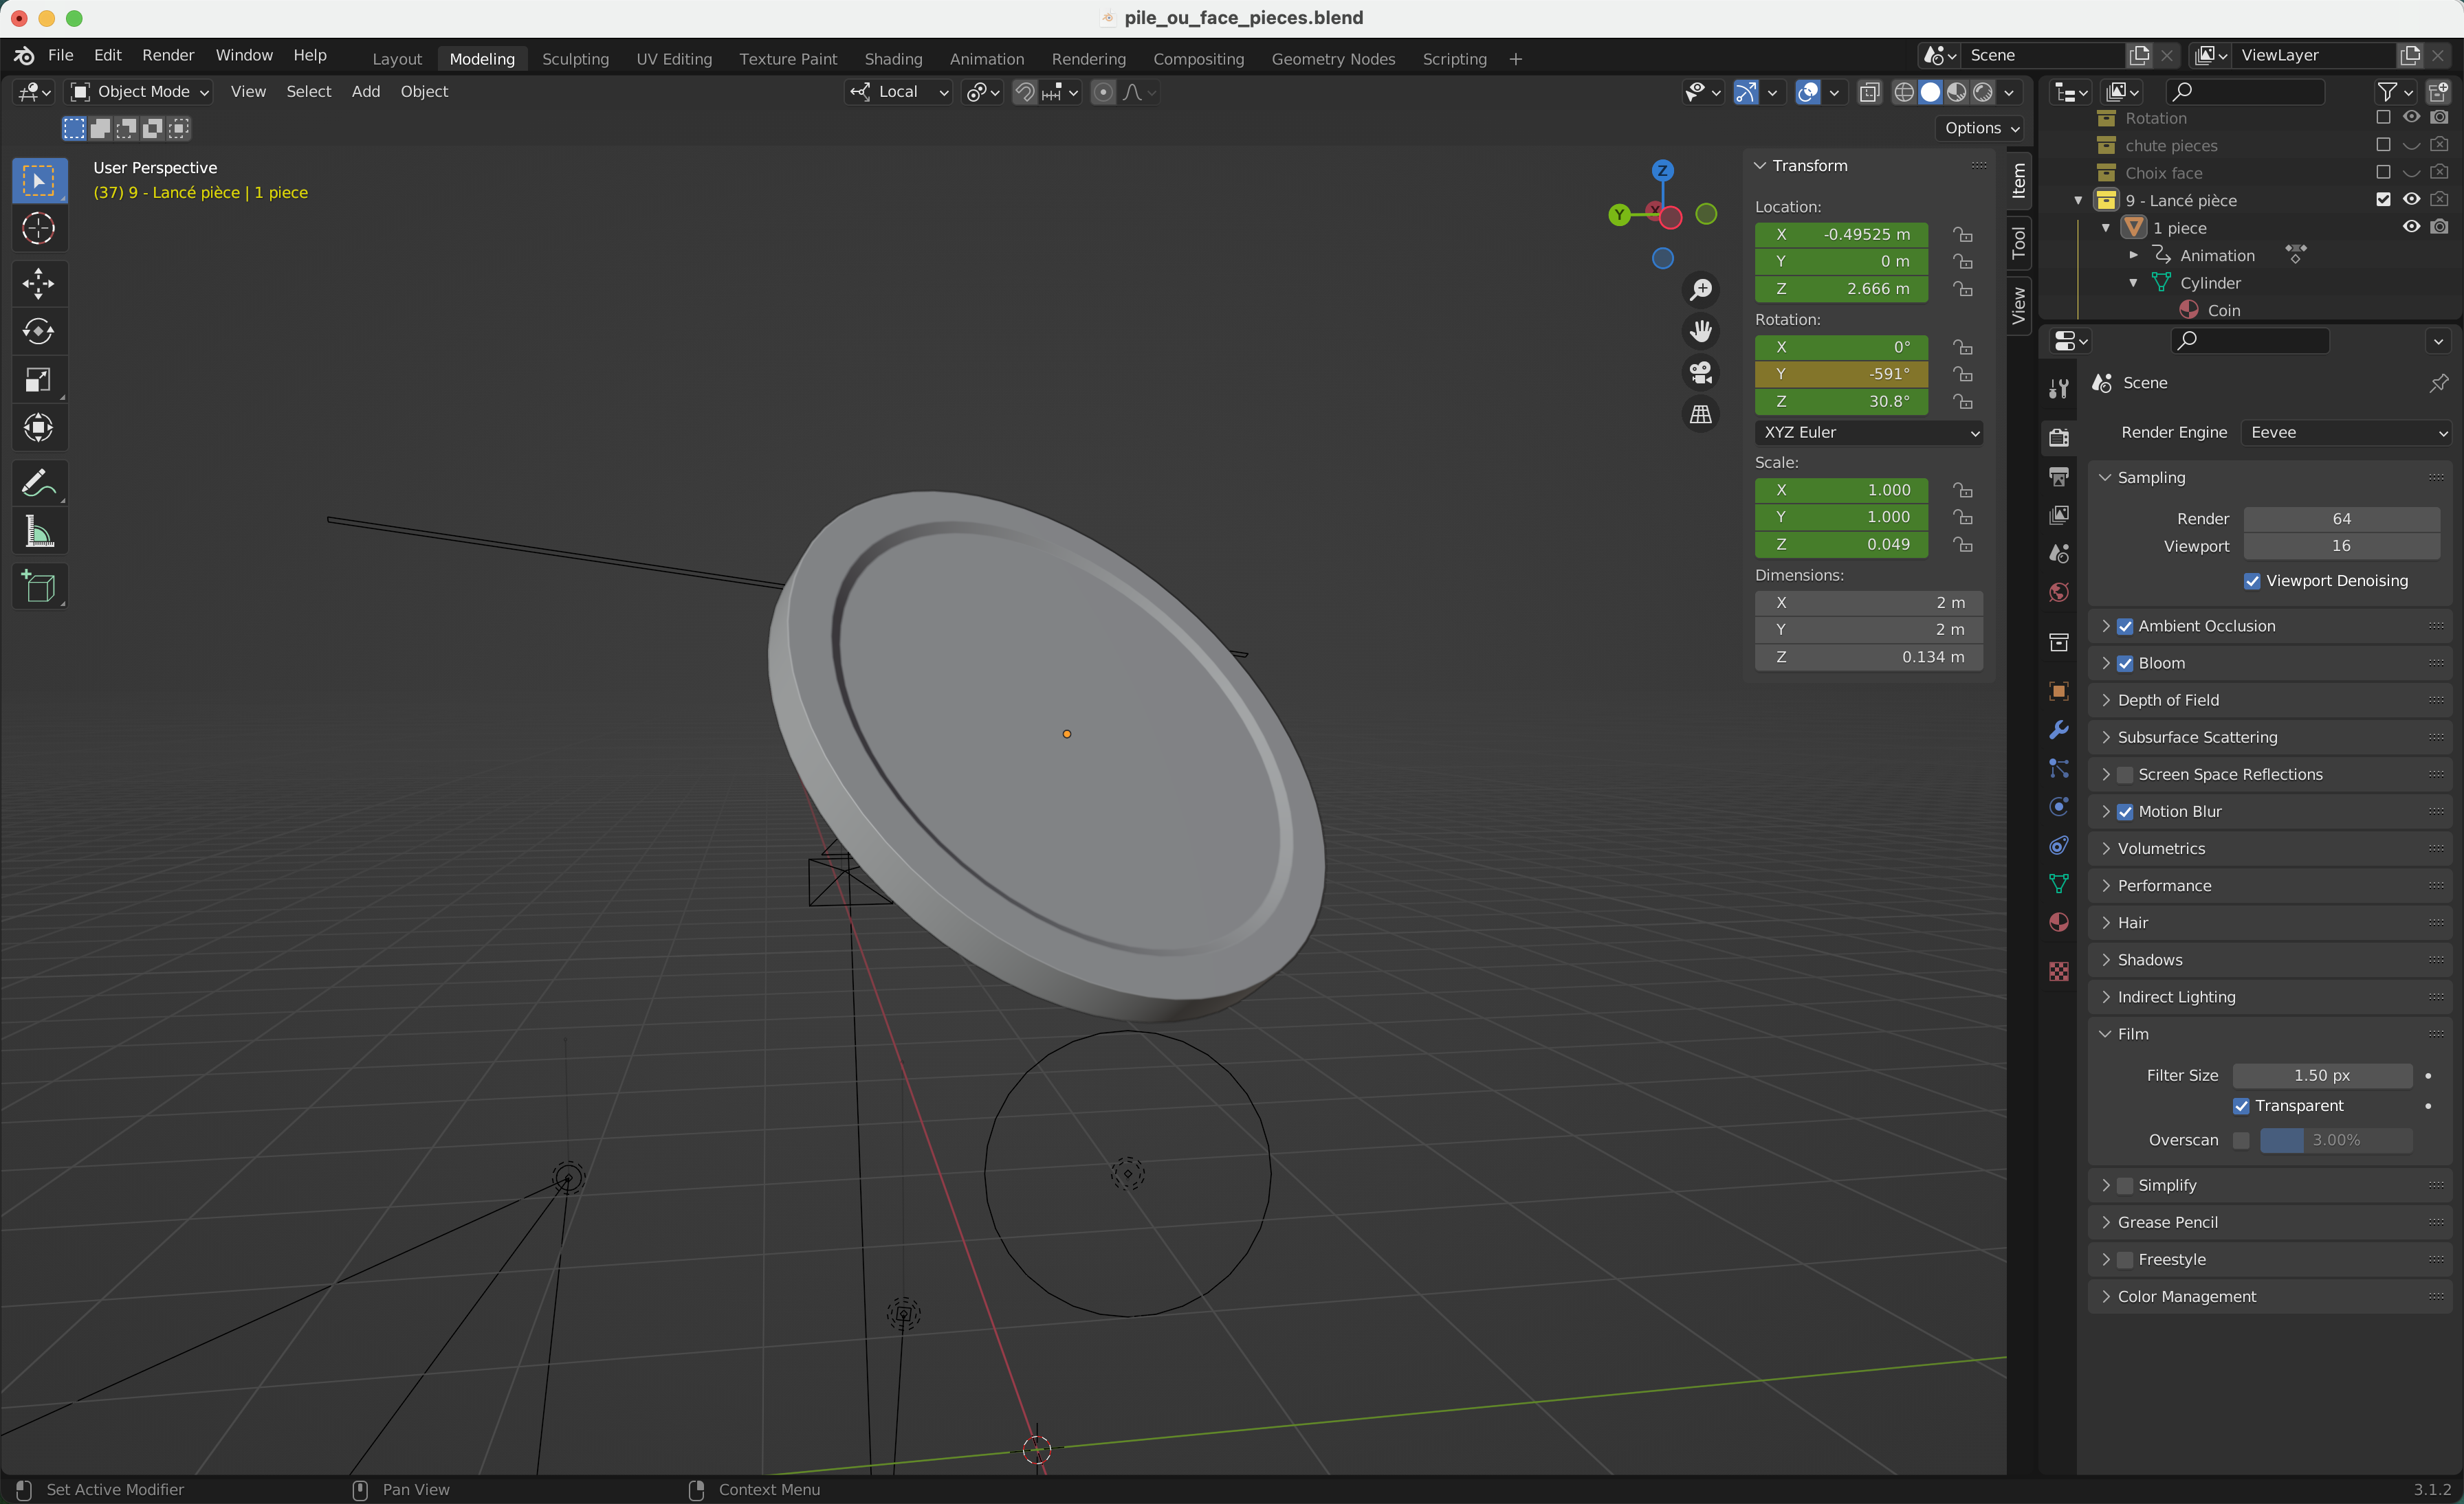This screenshot has width=2464, height=1504.
Task: Select the Rotate tool
Action: click(x=38, y=332)
